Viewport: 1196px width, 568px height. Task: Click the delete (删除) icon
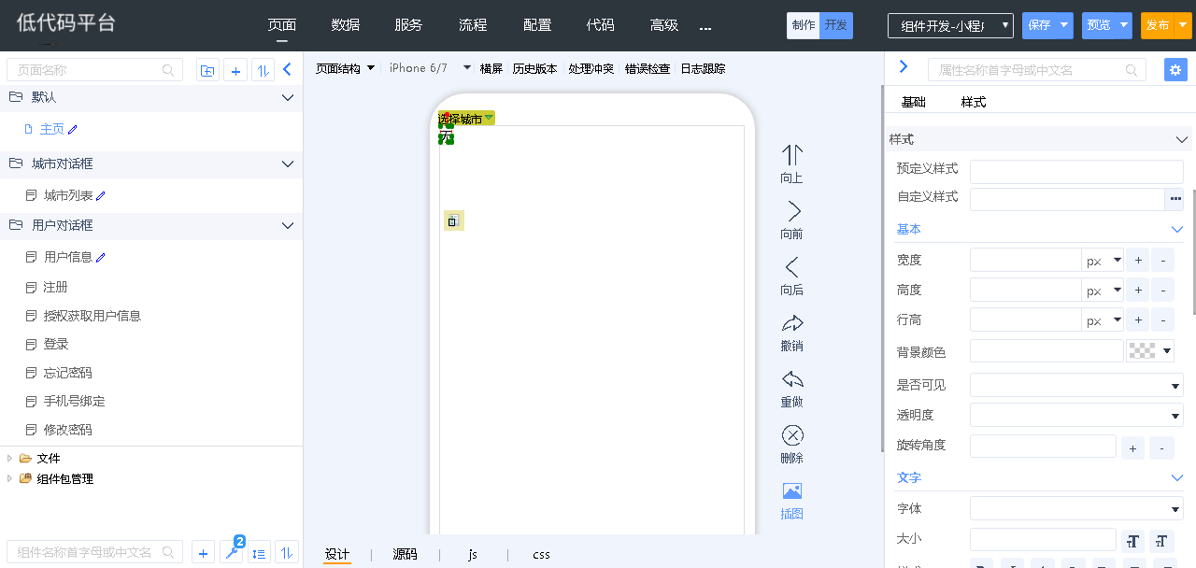[791, 436]
